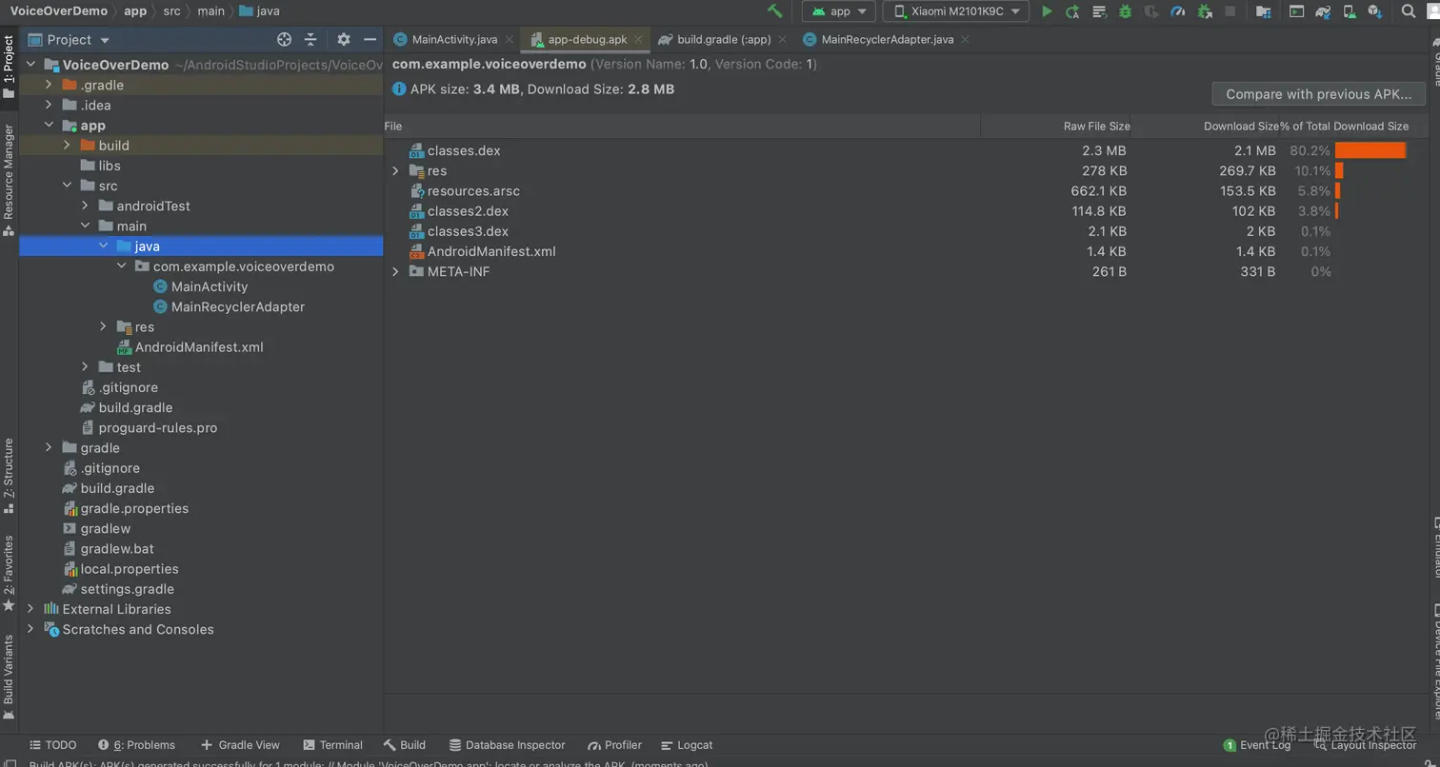
Task: Click Compare with previous APK button
Action: 1318,94
